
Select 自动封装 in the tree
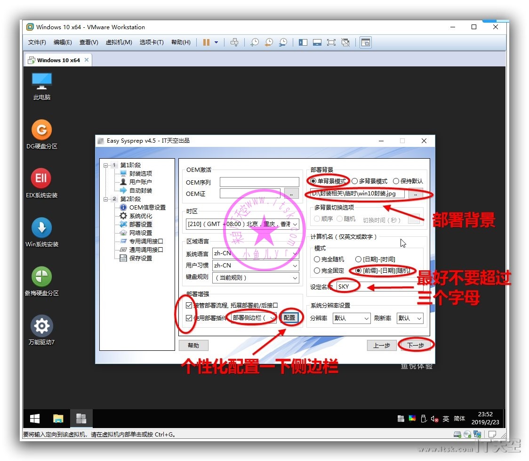[x=140, y=191]
